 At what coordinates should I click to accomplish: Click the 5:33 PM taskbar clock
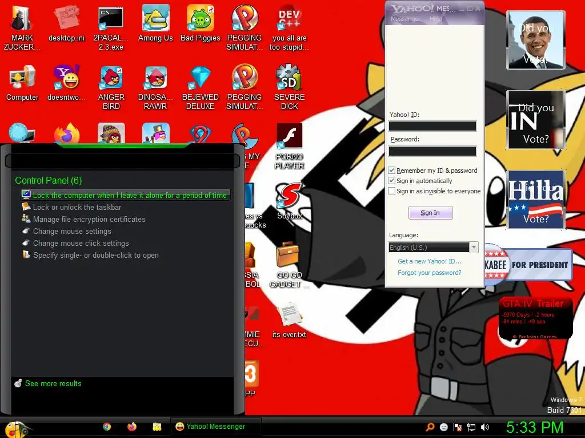tap(535, 428)
